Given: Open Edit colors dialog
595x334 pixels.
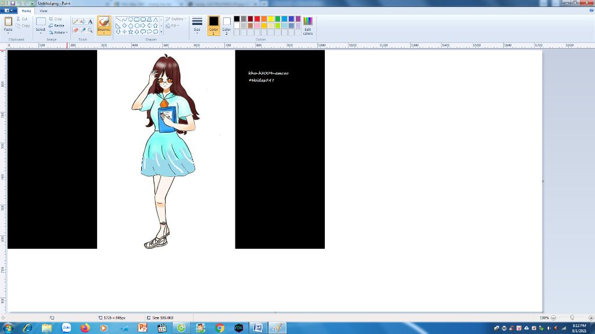Looking at the screenshot, I should click(308, 26).
